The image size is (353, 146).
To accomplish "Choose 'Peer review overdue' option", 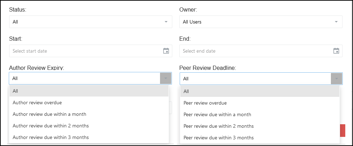I will coord(260,103).
